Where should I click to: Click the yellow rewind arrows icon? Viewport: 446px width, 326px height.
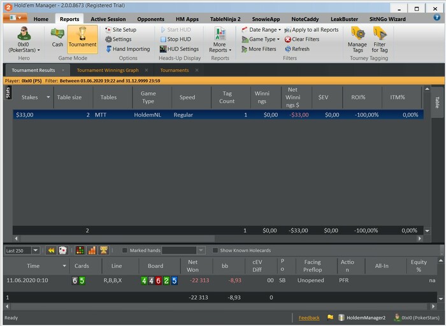52,250
